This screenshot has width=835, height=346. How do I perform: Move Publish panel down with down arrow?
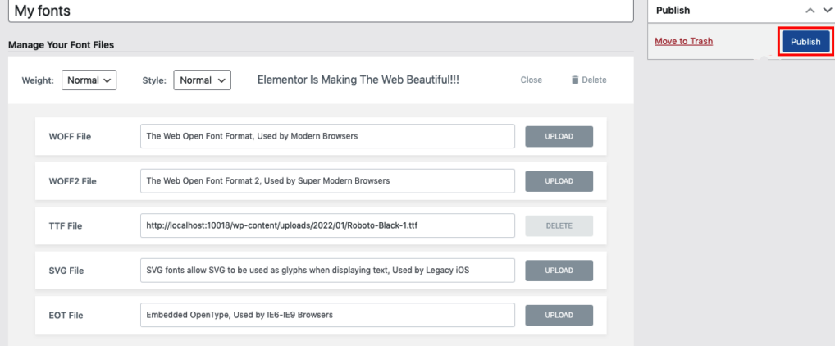[x=825, y=11]
